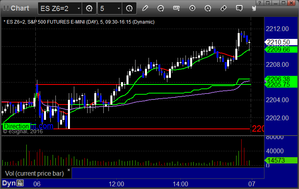Image resolution: width=299 pixels, height=189 pixels.
Task: Click the 2204.00 price axis label
Action: click(x=277, y=100)
